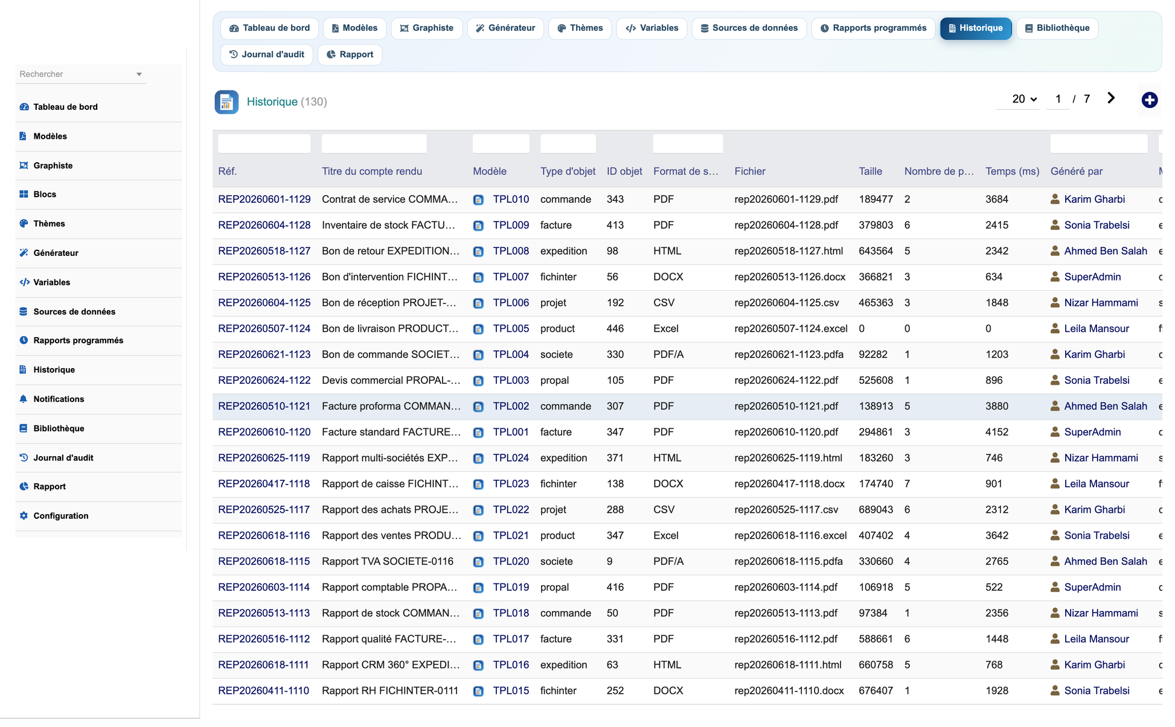The height and width of the screenshot is (727, 1175).
Task: Click the Format de sortie filter input
Action: (688, 144)
